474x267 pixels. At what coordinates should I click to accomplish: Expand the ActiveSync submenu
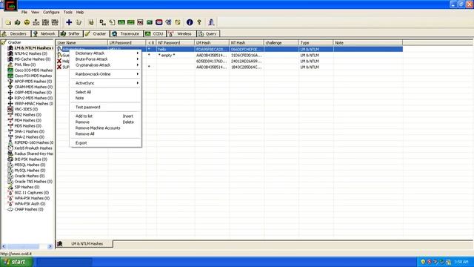pos(106,83)
